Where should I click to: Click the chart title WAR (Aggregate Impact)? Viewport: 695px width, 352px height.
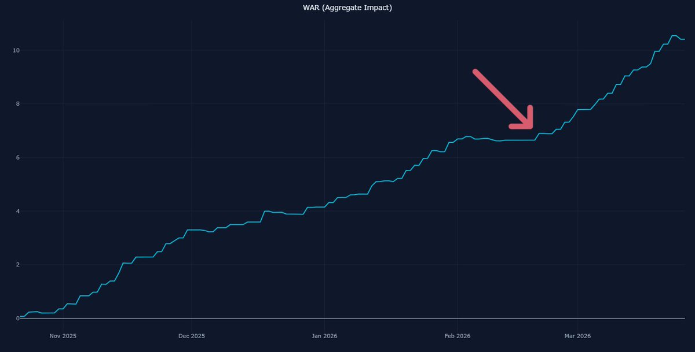348,8
